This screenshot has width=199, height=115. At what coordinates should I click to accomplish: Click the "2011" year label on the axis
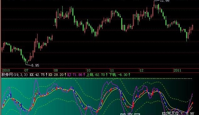177,70
